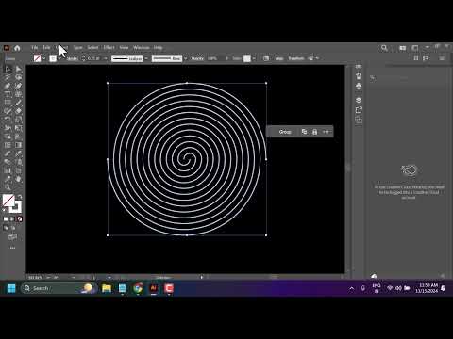The height and width of the screenshot is (339, 453).
Task: Open the fill color dropdown arrow
Action: point(44,58)
